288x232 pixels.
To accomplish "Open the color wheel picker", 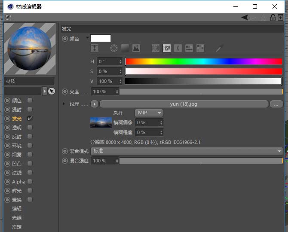I will coord(114,48).
